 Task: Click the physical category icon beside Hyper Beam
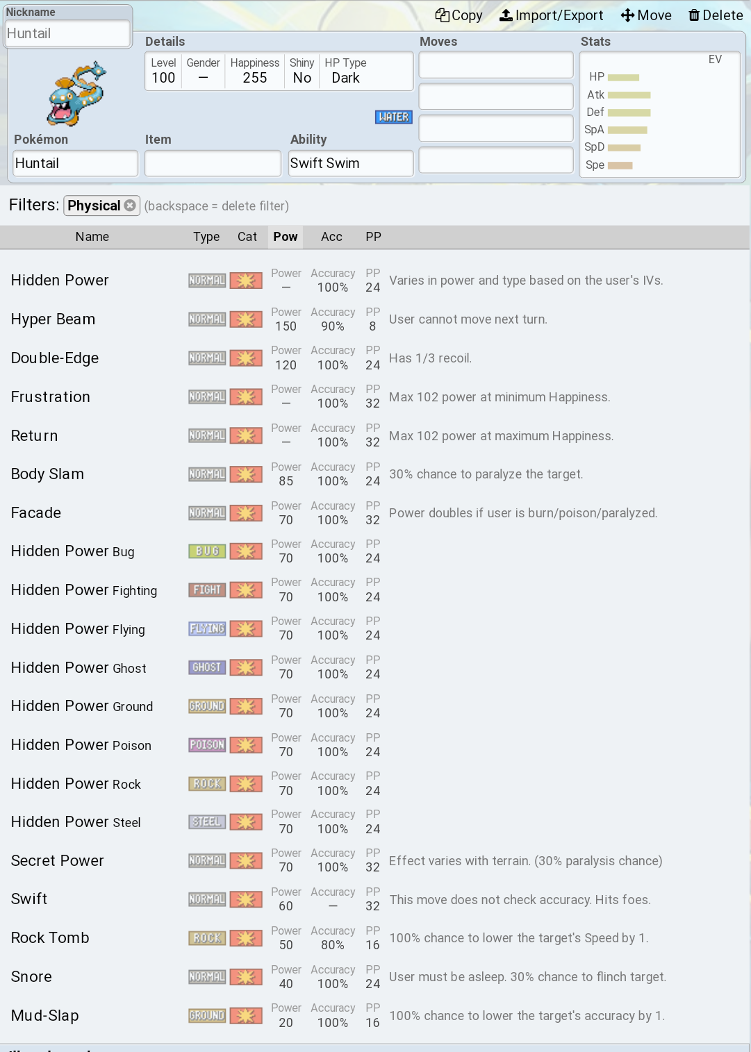click(246, 319)
